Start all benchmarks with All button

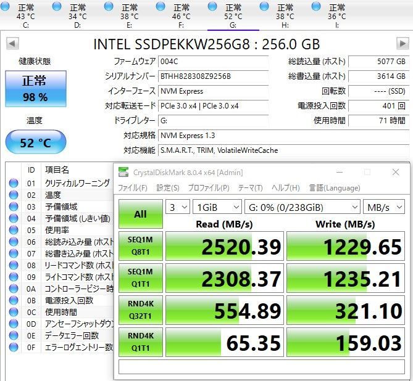140,214
